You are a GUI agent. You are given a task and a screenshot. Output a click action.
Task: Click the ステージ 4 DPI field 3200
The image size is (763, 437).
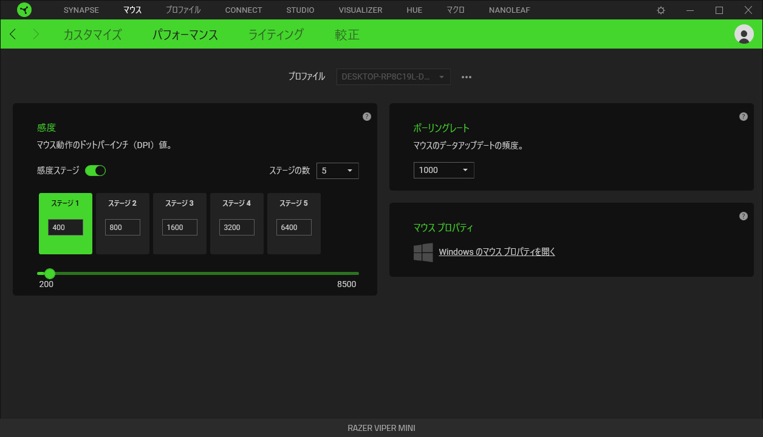237,228
